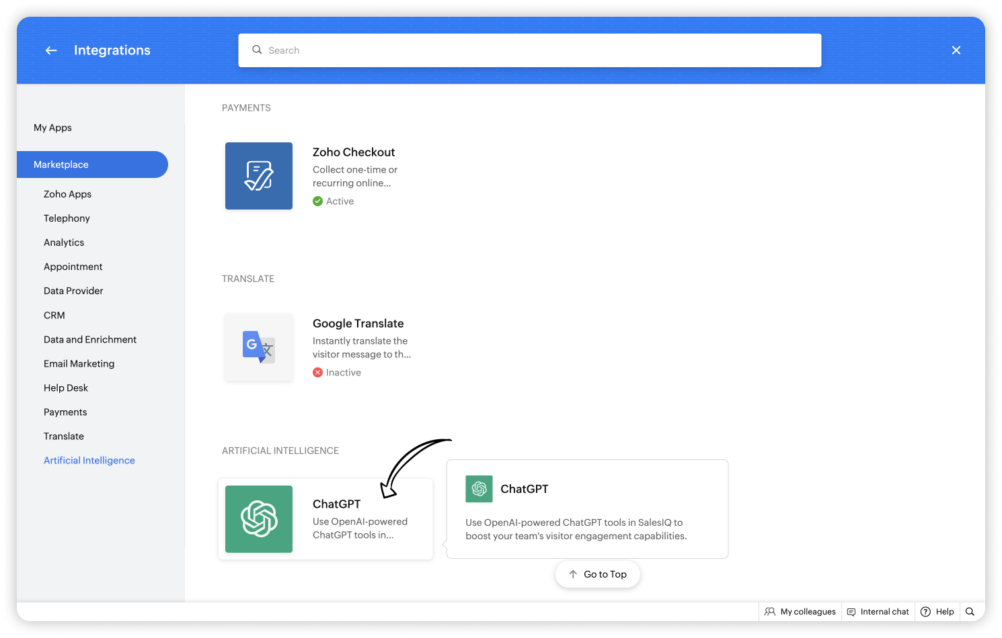This screenshot has height=638, width=1002.
Task: Open the ChatGPT card title
Action: point(336,504)
